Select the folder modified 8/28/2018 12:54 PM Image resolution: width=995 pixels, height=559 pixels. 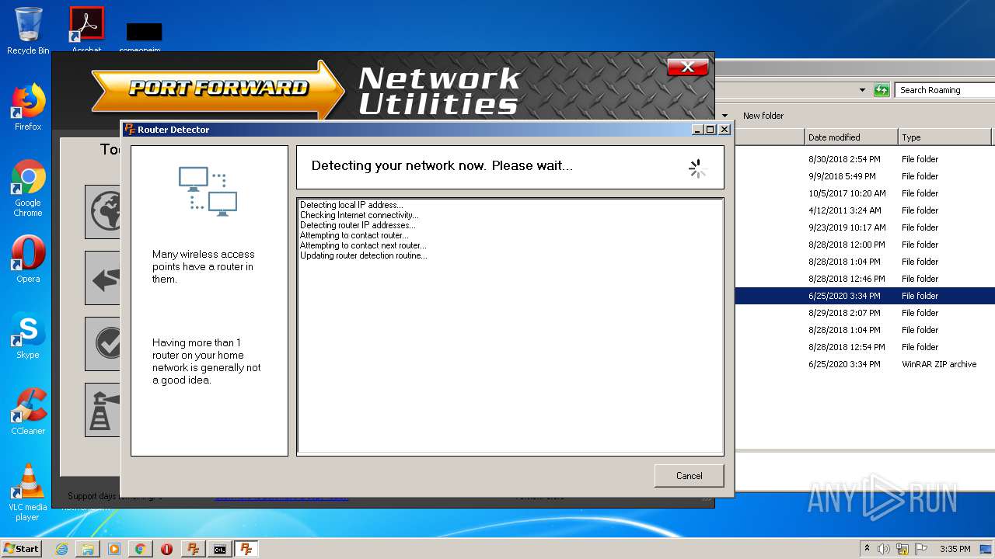click(865, 347)
